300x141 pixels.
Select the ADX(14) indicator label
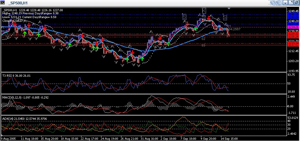24,119
